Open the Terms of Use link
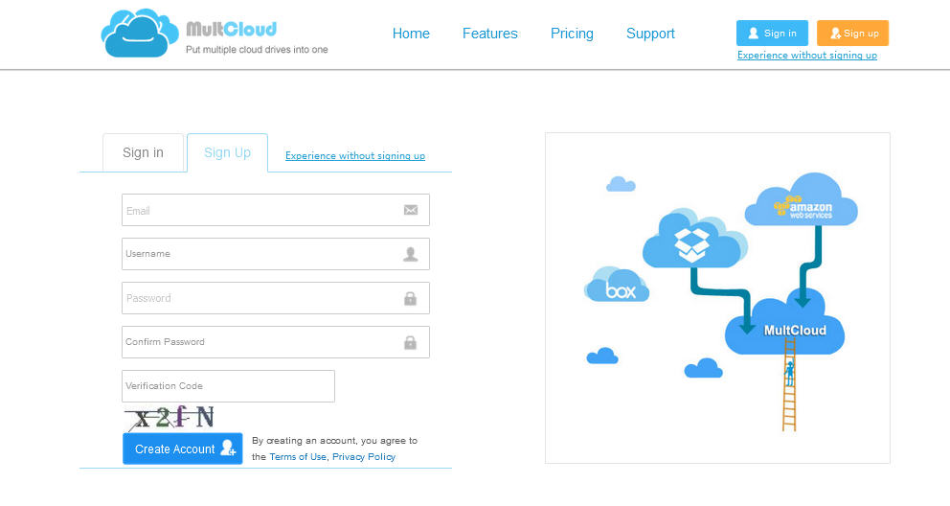The image size is (950, 506). [x=298, y=457]
